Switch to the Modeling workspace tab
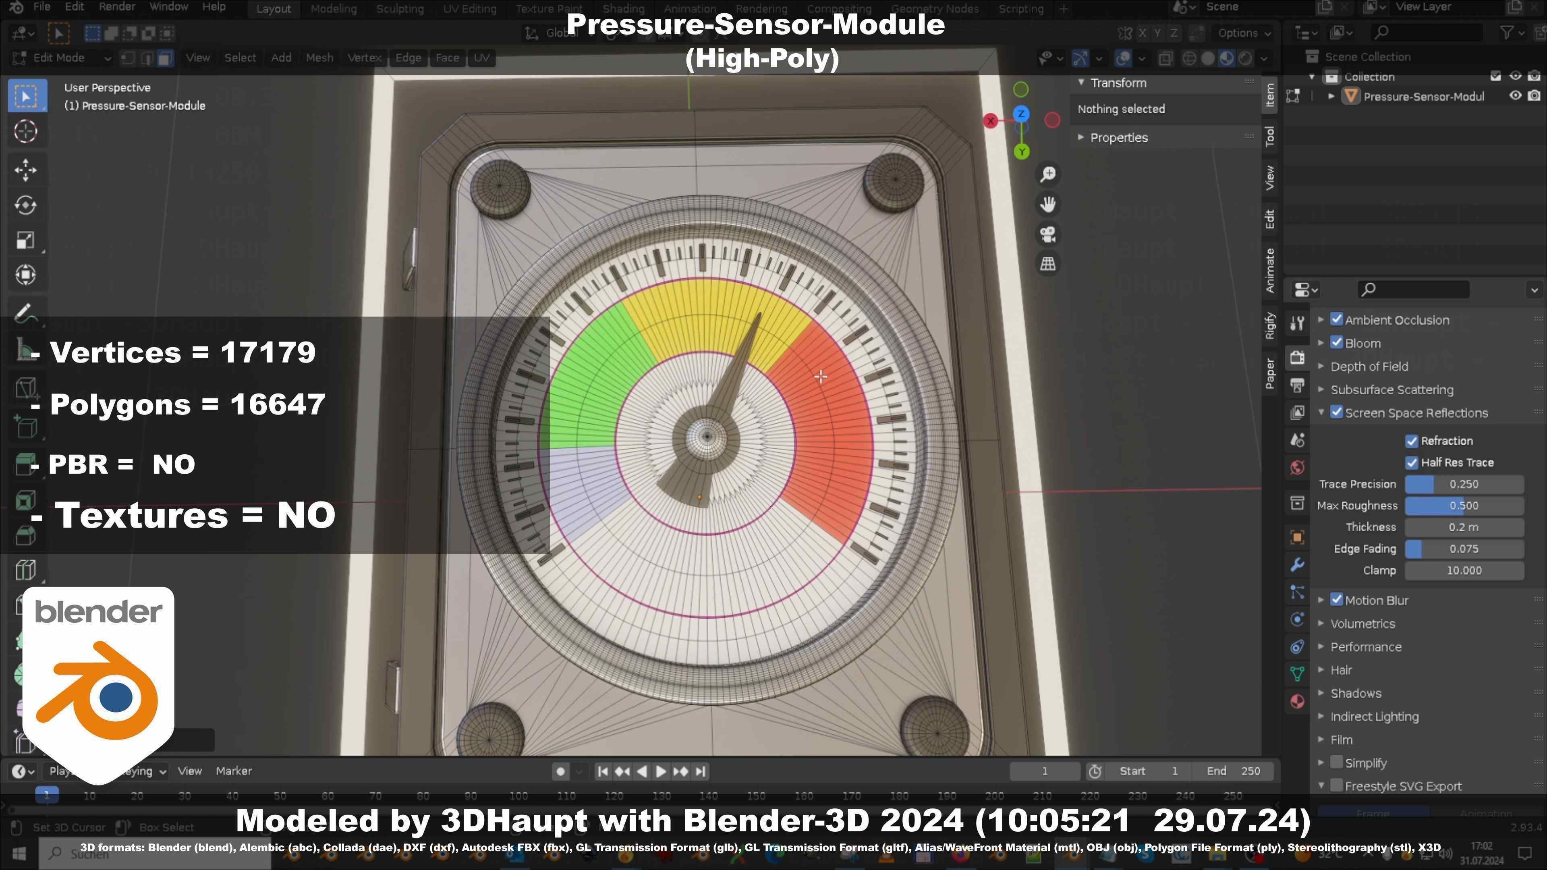The height and width of the screenshot is (870, 1547). (333, 9)
